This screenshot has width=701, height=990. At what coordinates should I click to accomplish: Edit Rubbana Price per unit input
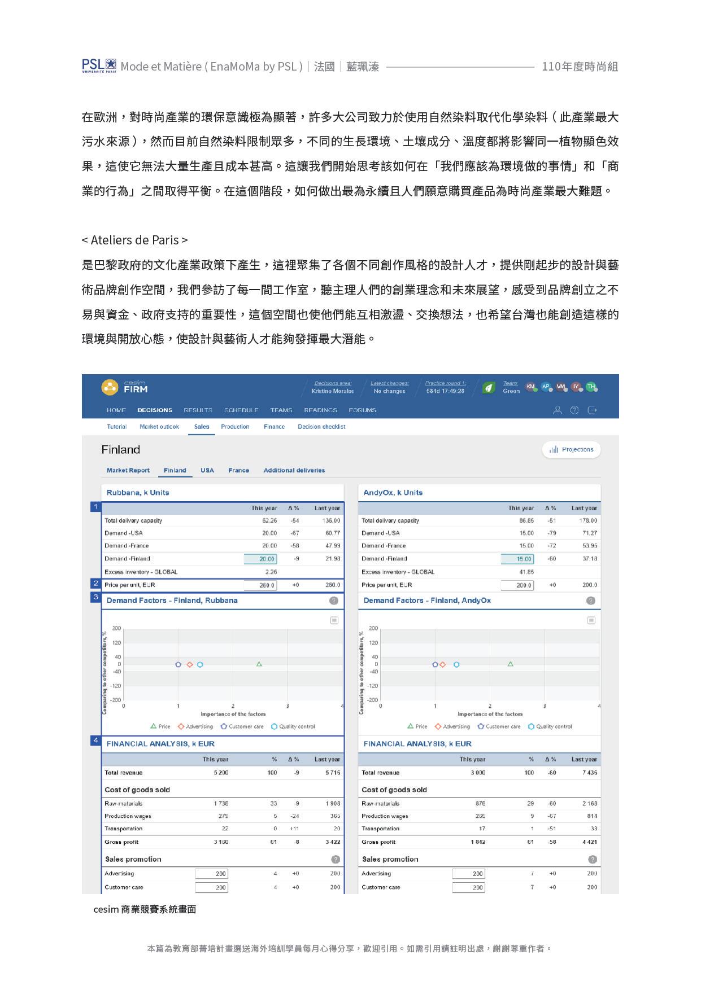[260, 585]
